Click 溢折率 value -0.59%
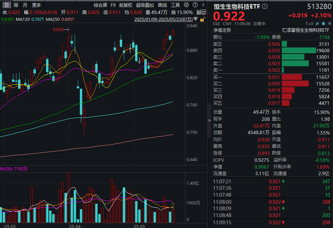This screenshot has width=333, height=228. 322,160
